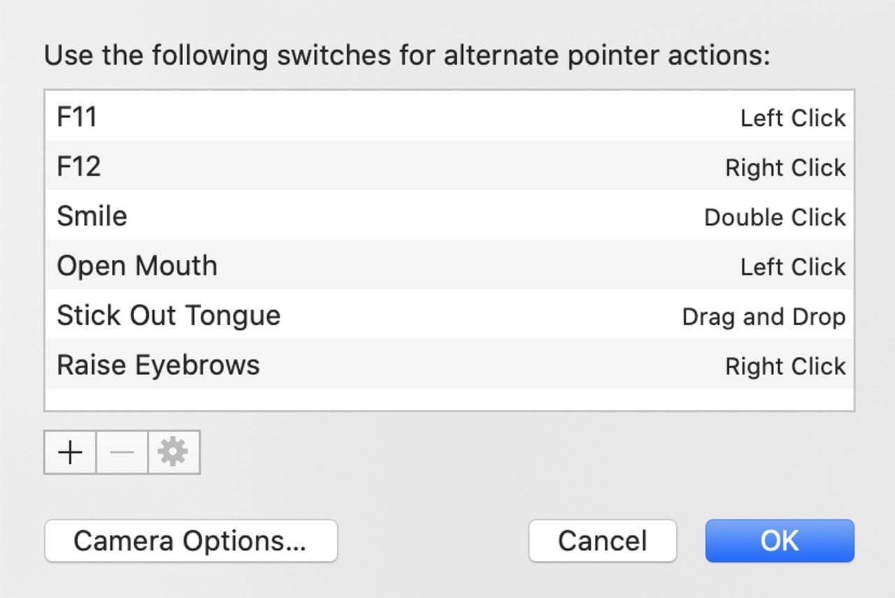Click the Left Click action beside F11
This screenshot has width=895, height=598.
pyautogui.click(x=793, y=118)
